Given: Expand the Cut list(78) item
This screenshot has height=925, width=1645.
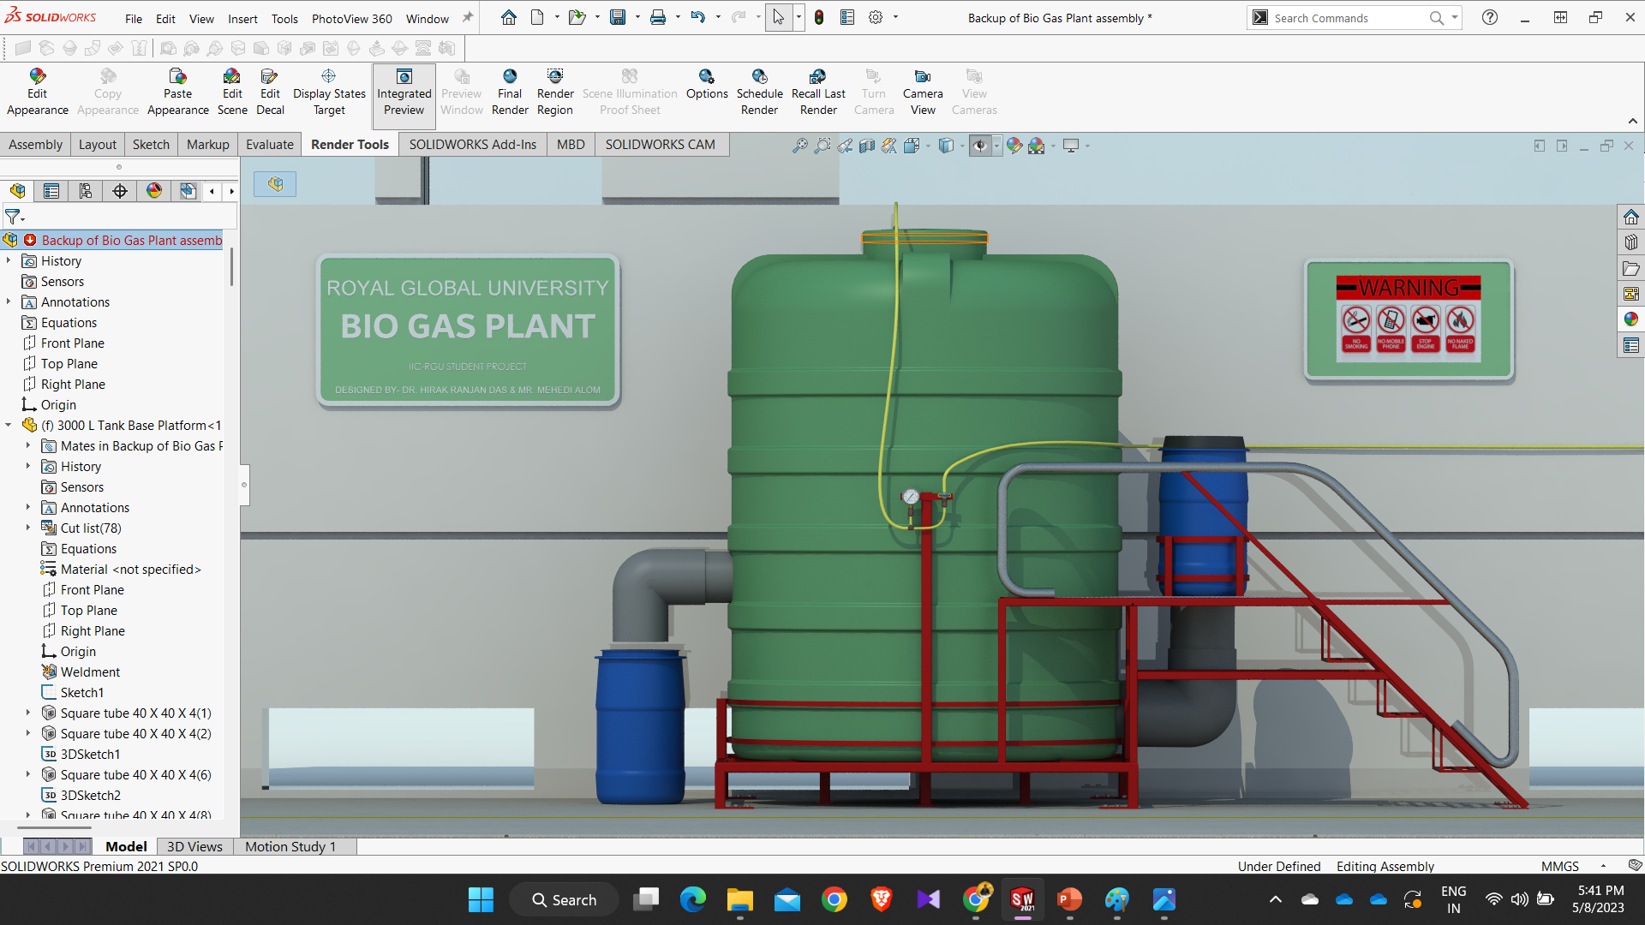Looking at the screenshot, I should point(28,528).
